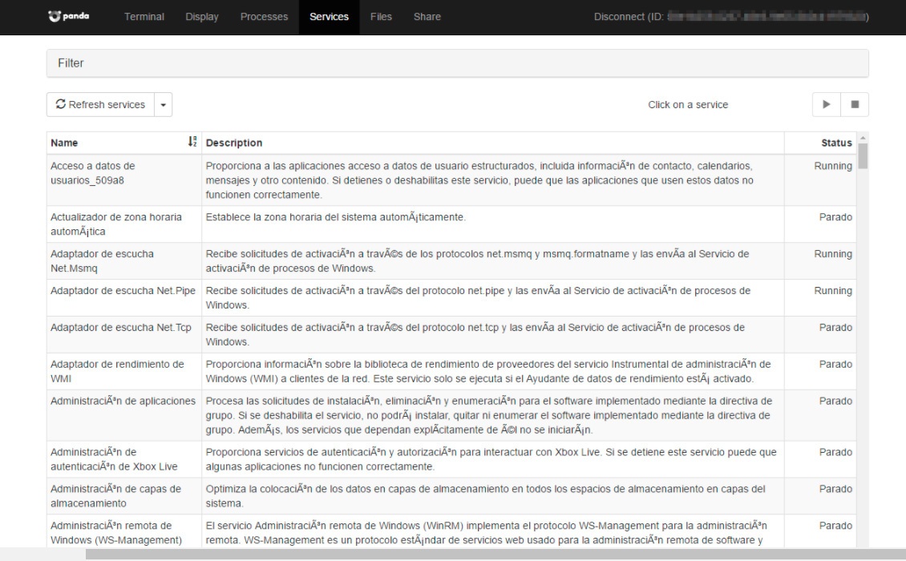The image size is (906, 561).
Task: Click description mentioning WinRM protocolo WS-Management
Action: coord(487,533)
